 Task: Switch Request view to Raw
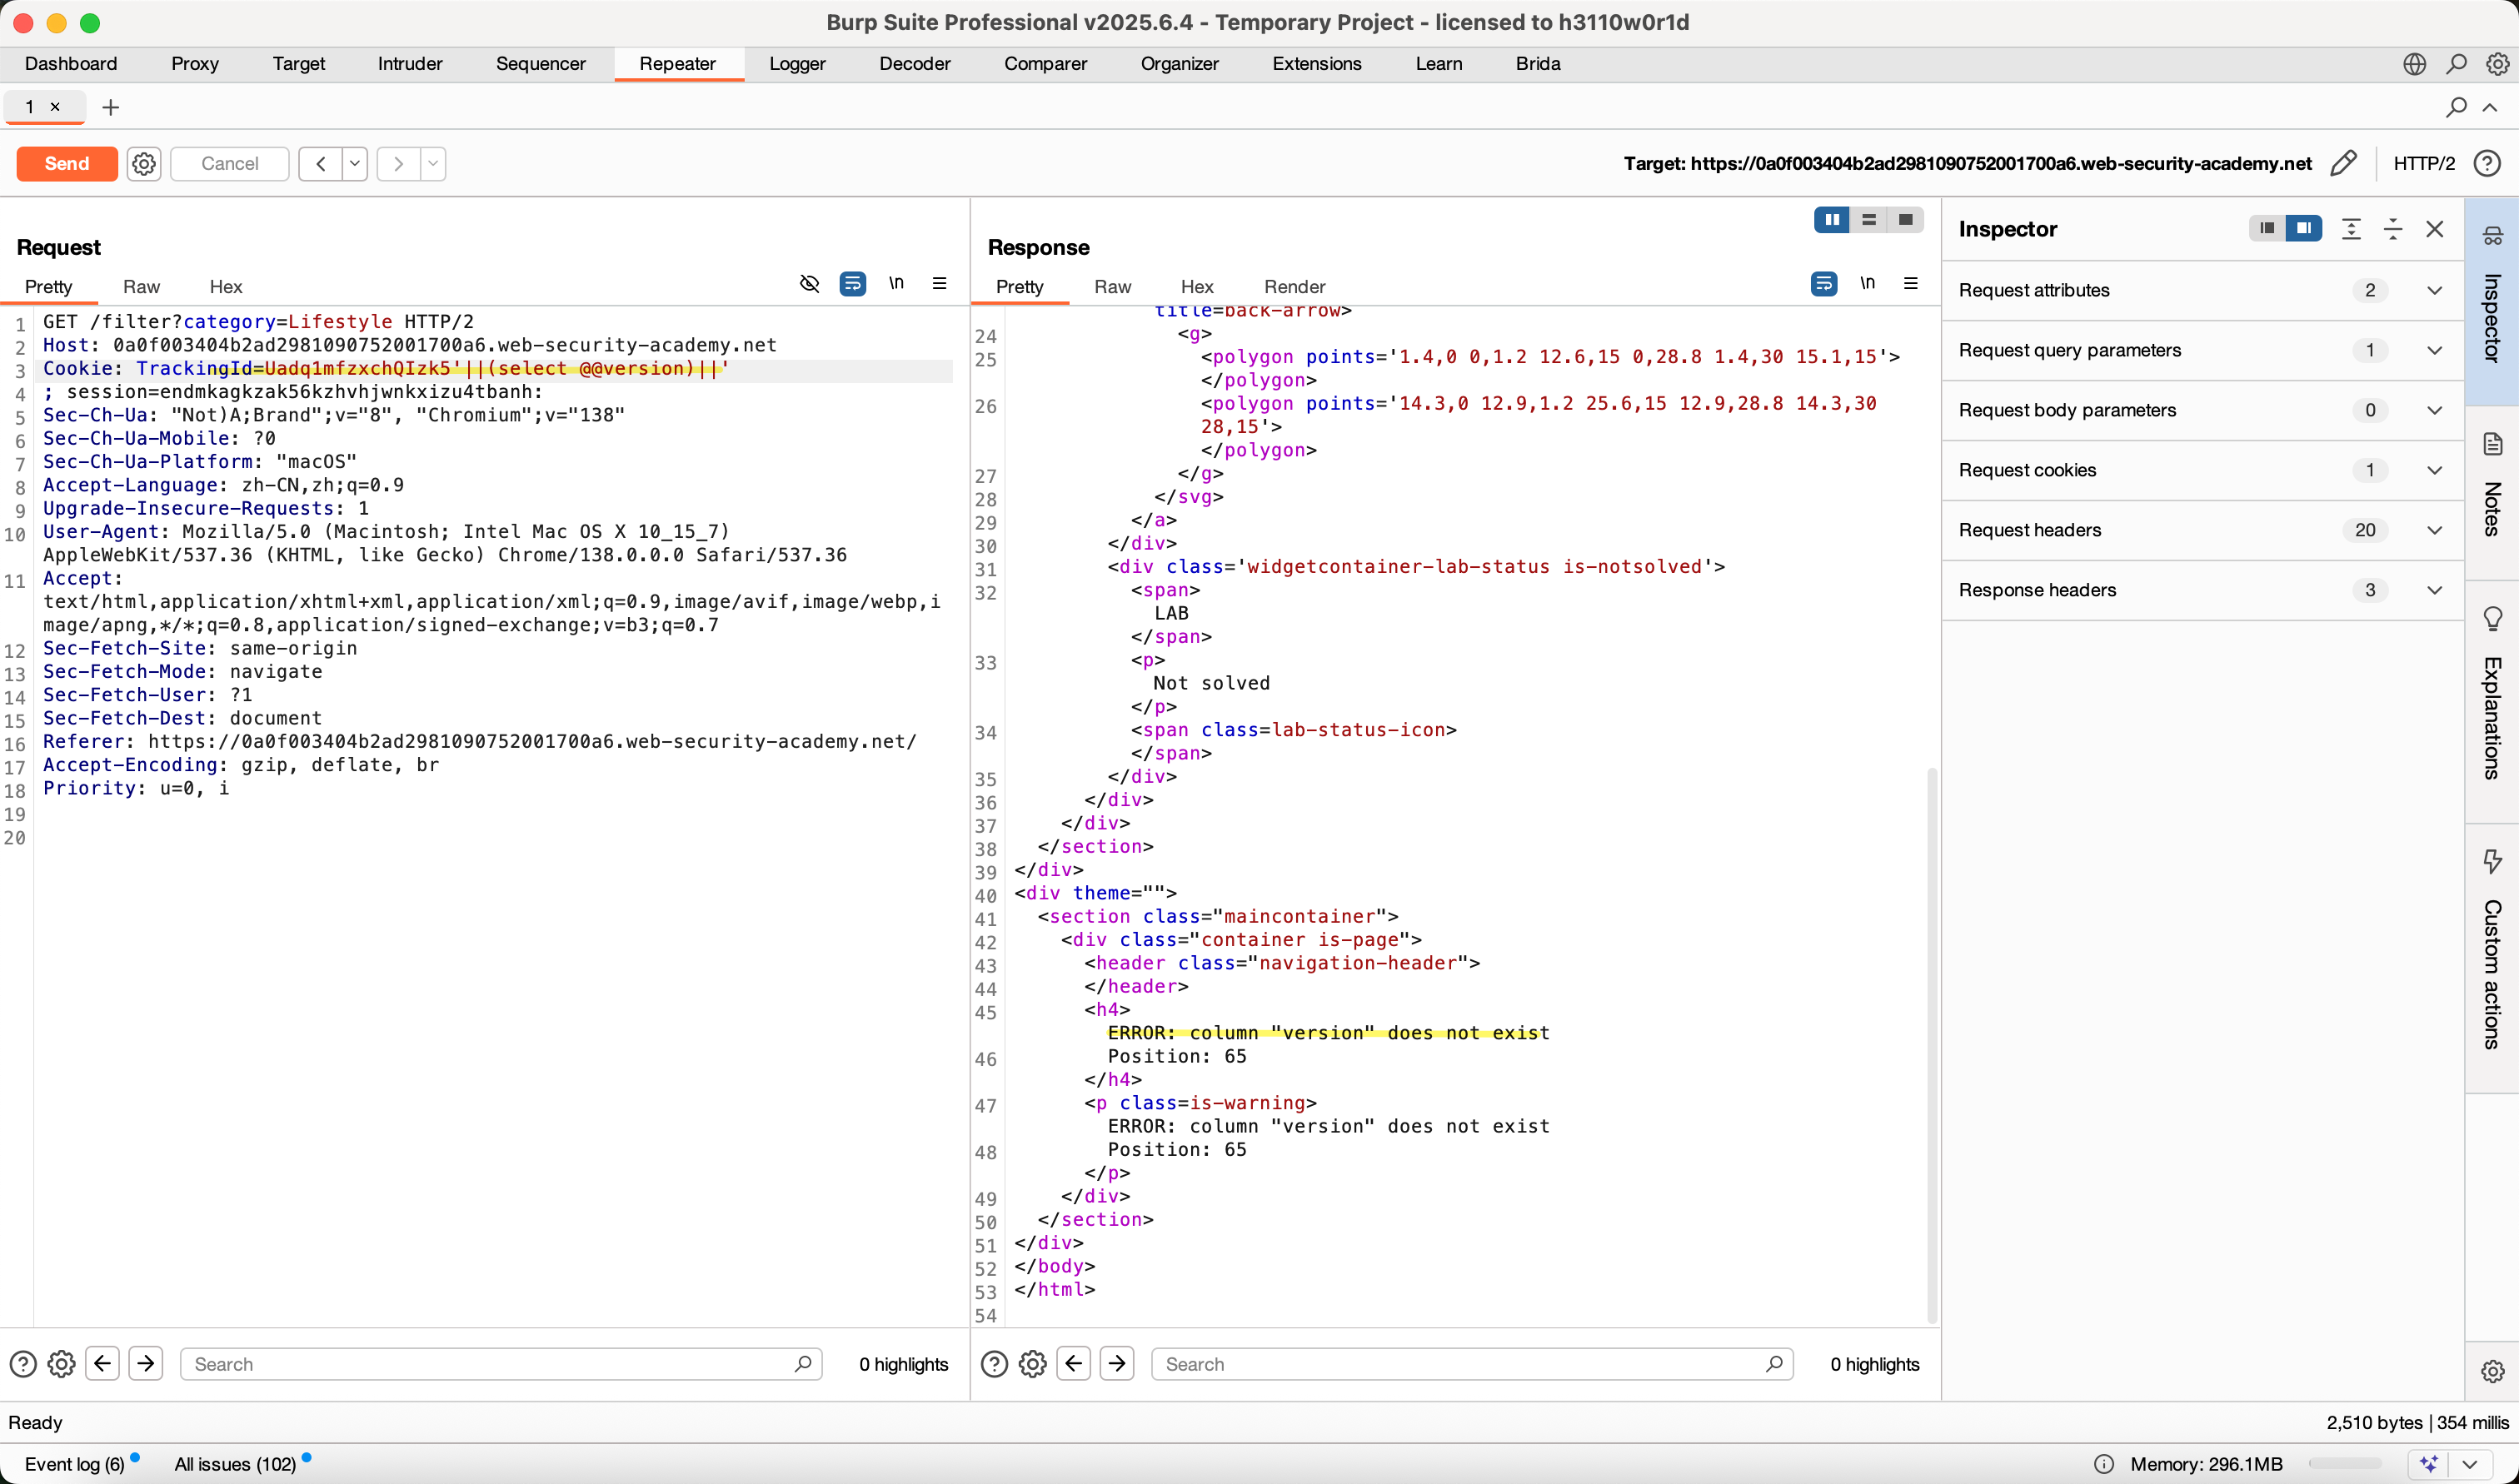141,287
